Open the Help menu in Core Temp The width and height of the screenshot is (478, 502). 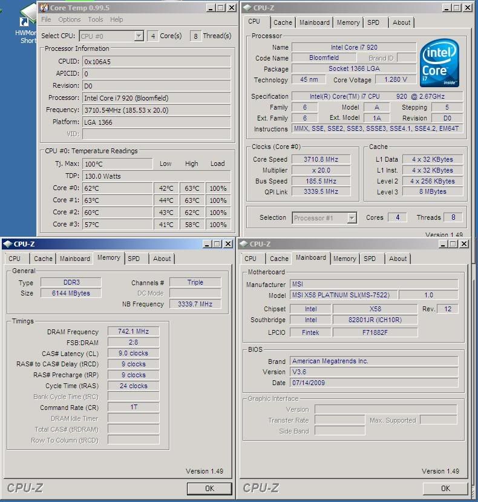(116, 19)
